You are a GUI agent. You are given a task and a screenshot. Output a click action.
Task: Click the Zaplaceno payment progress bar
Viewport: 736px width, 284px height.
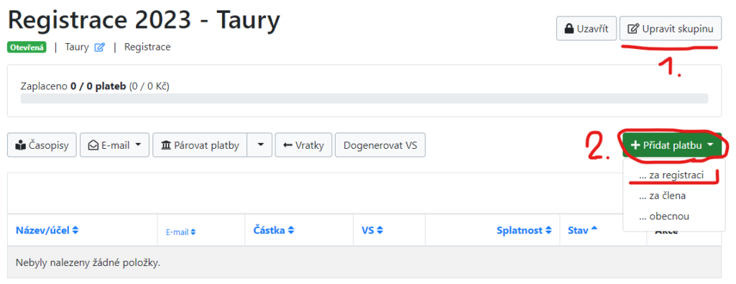tap(364, 99)
